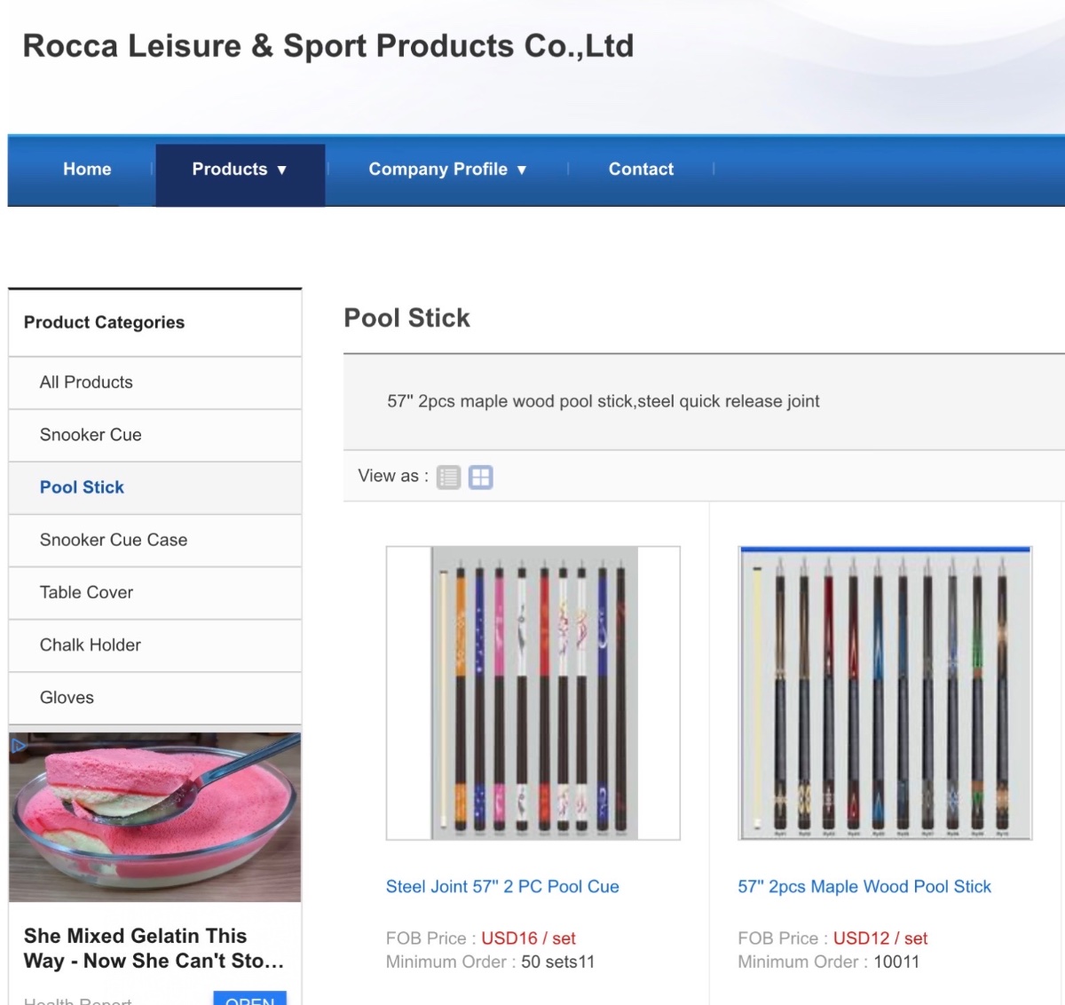This screenshot has height=1005, width=1065.
Task: Click the Maple Wood pool stick thumbnail
Action: point(885,692)
